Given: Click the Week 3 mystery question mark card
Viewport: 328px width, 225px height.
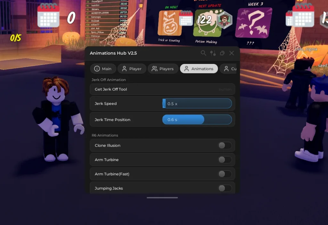Looking at the screenshot, I should pos(253,23).
